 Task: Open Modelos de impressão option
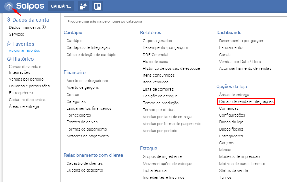pos(239,156)
